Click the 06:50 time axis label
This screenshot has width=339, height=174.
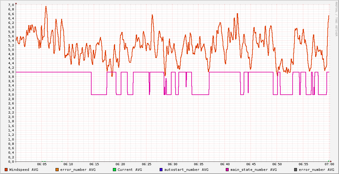pyautogui.click(x=277, y=164)
